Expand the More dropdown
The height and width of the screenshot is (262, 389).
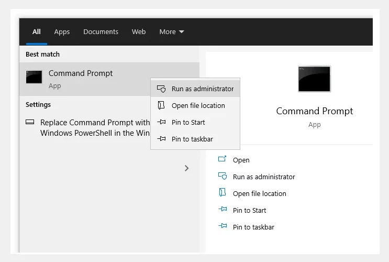pyautogui.click(x=171, y=32)
